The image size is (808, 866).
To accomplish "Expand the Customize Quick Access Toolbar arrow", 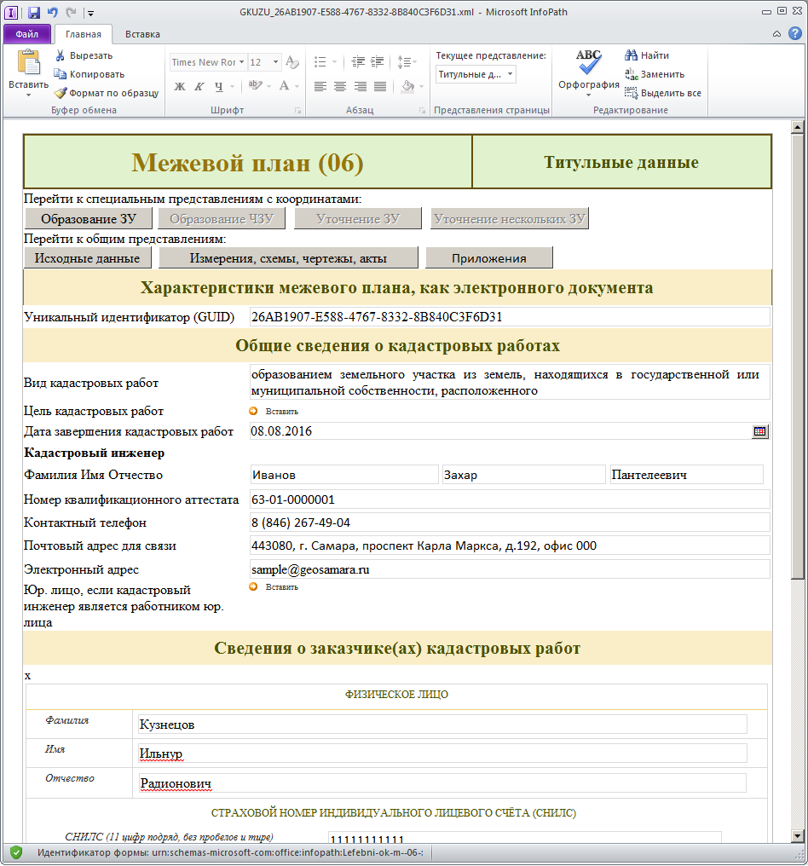I will pyautogui.click(x=90, y=13).
